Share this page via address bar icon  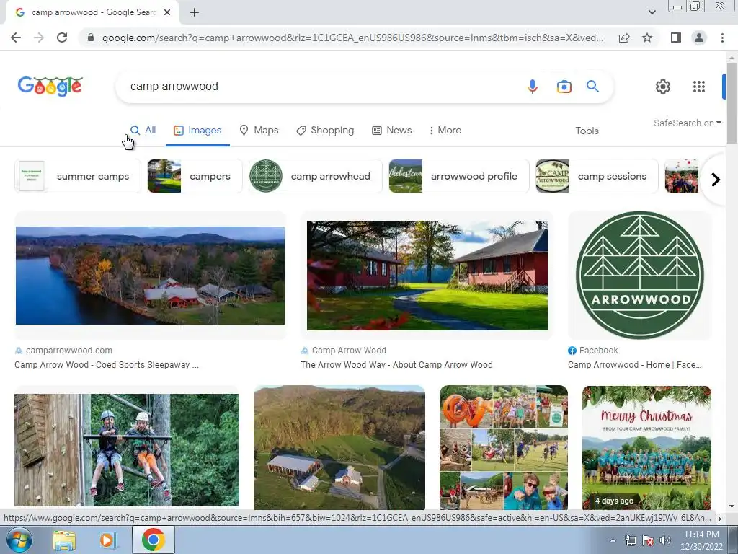[624, 38]
